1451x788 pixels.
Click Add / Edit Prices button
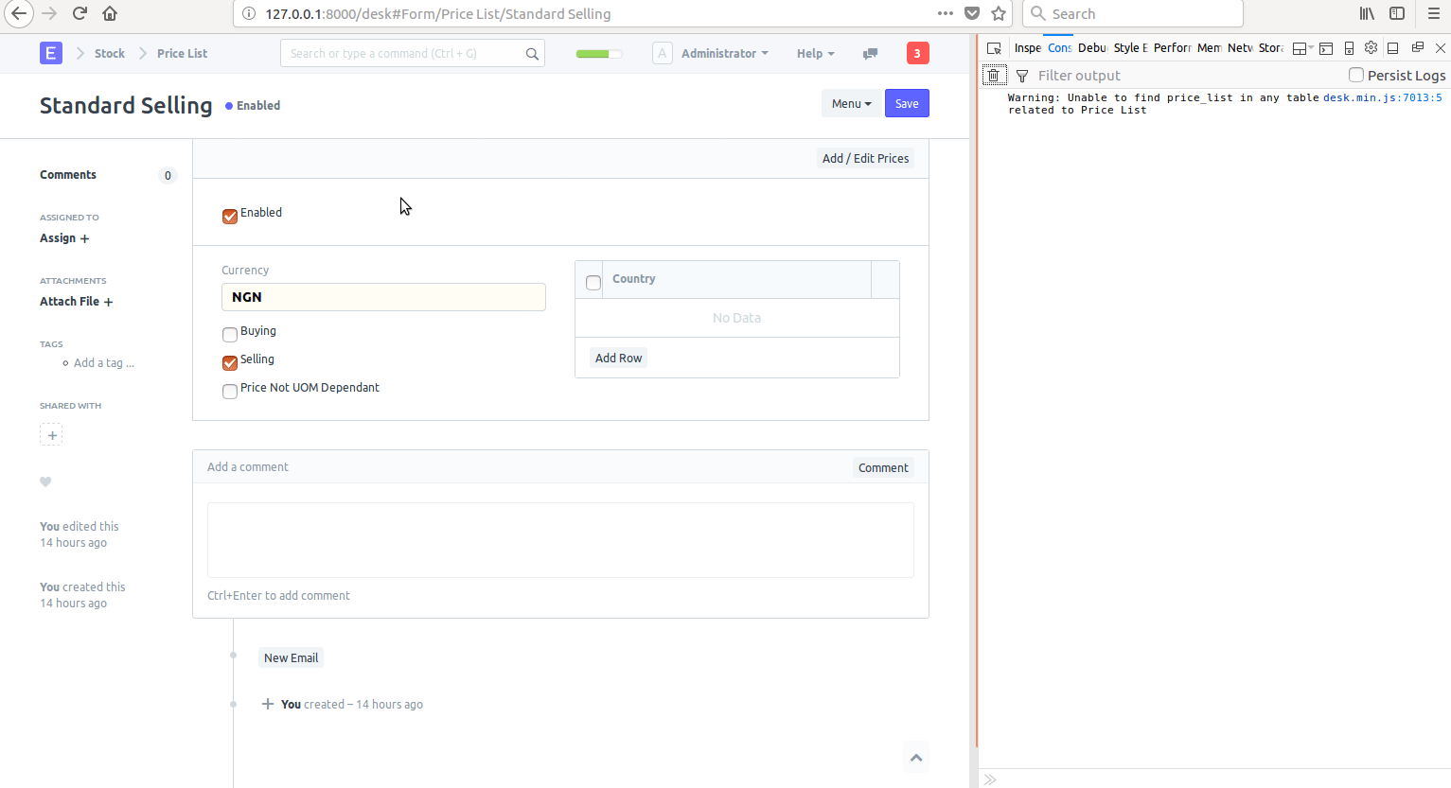pyautogui.click(x=865, y=159)
